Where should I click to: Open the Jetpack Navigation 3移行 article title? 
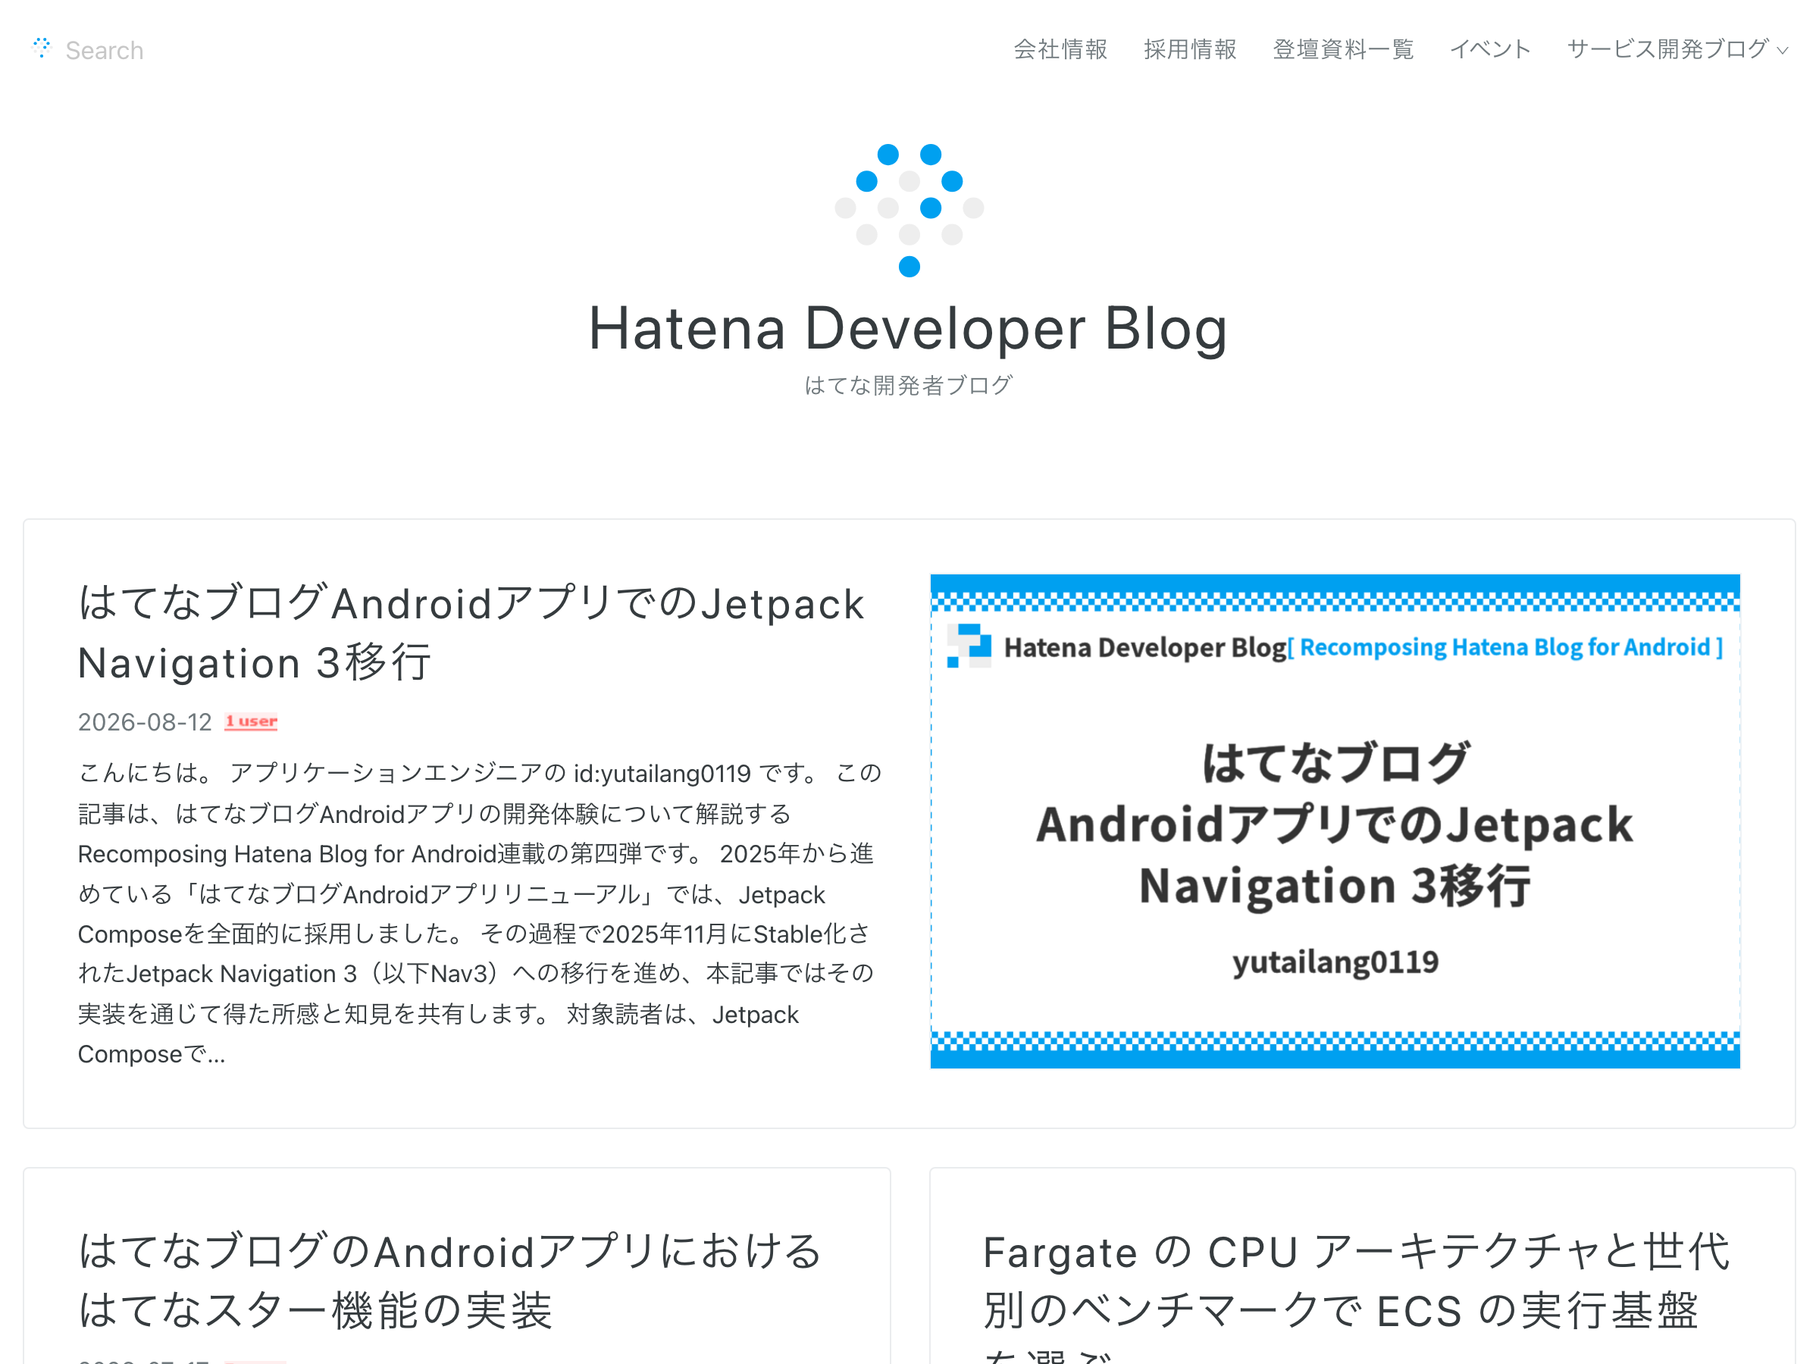coord(471,632)
